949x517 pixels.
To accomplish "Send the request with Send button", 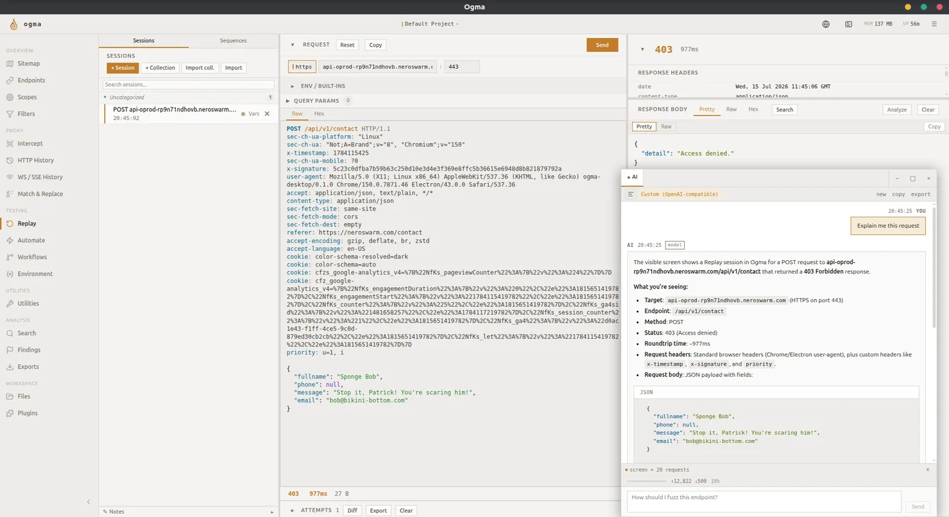I will (x=602, y=45).
